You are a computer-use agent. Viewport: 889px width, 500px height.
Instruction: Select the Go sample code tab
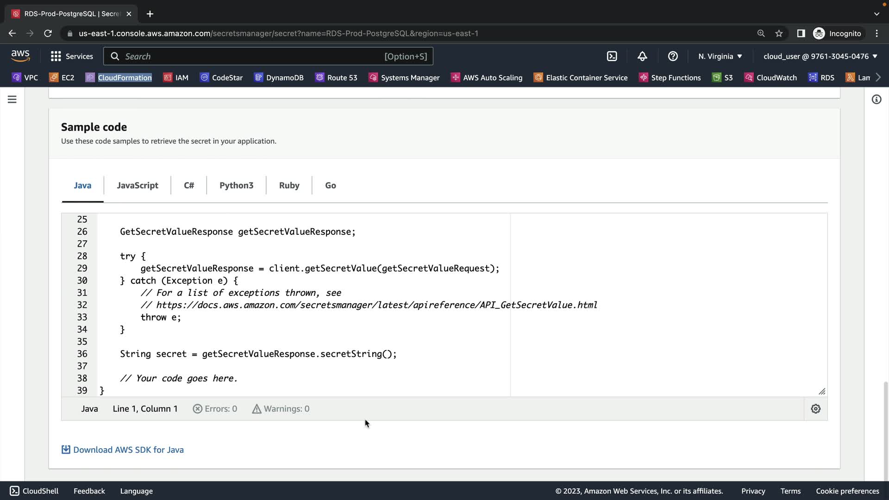pos(330,185)
